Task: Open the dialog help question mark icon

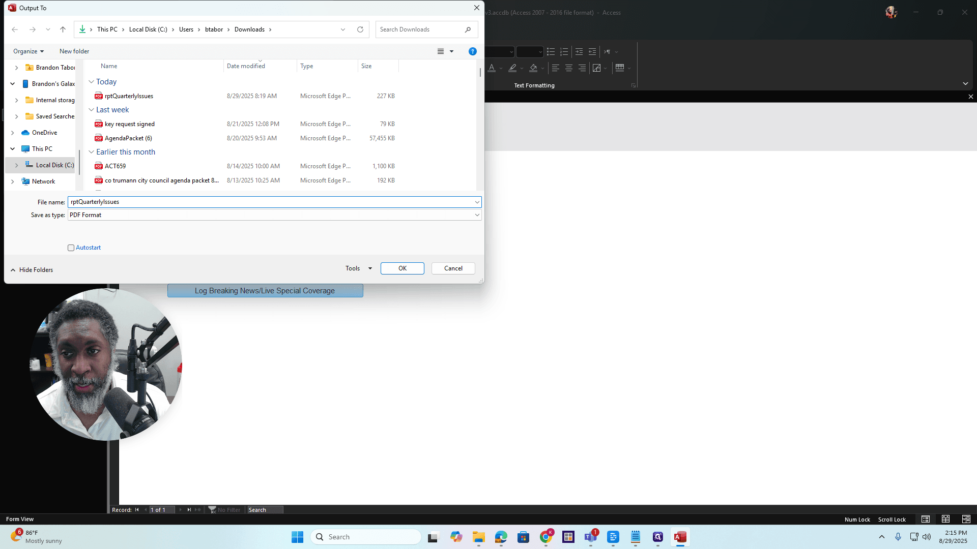Action: pos(472,51)
